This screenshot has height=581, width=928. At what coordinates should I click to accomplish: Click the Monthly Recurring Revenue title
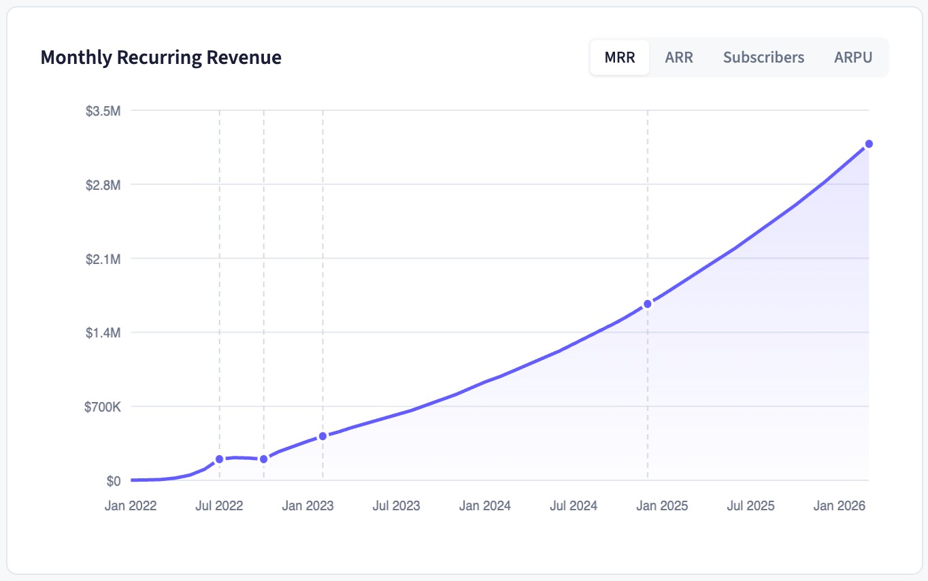[161, 57]
